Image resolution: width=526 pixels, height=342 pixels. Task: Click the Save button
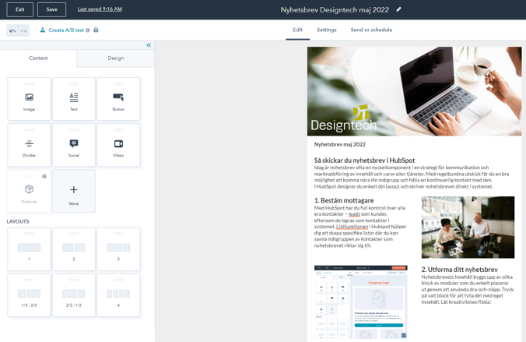tap(51, 9)
